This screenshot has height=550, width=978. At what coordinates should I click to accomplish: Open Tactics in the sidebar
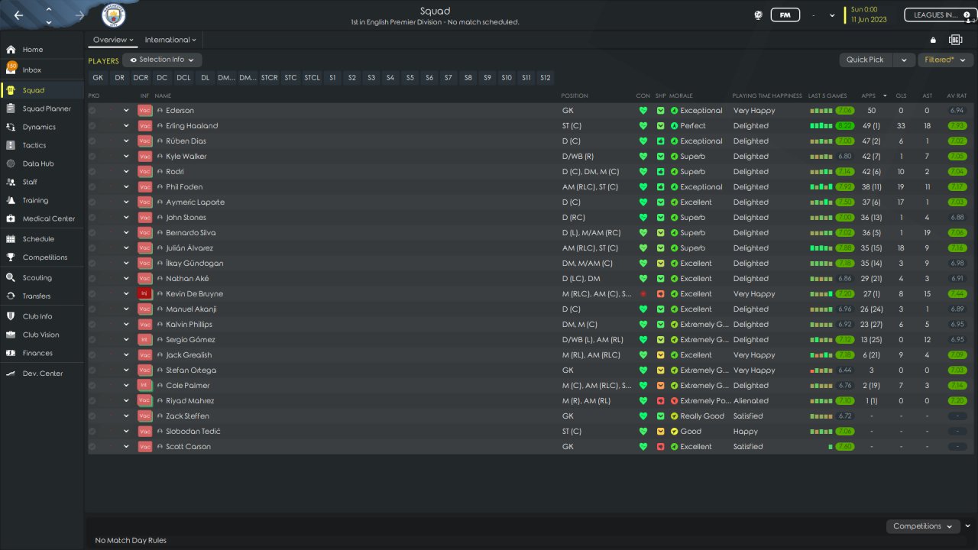tap(34, 145)
